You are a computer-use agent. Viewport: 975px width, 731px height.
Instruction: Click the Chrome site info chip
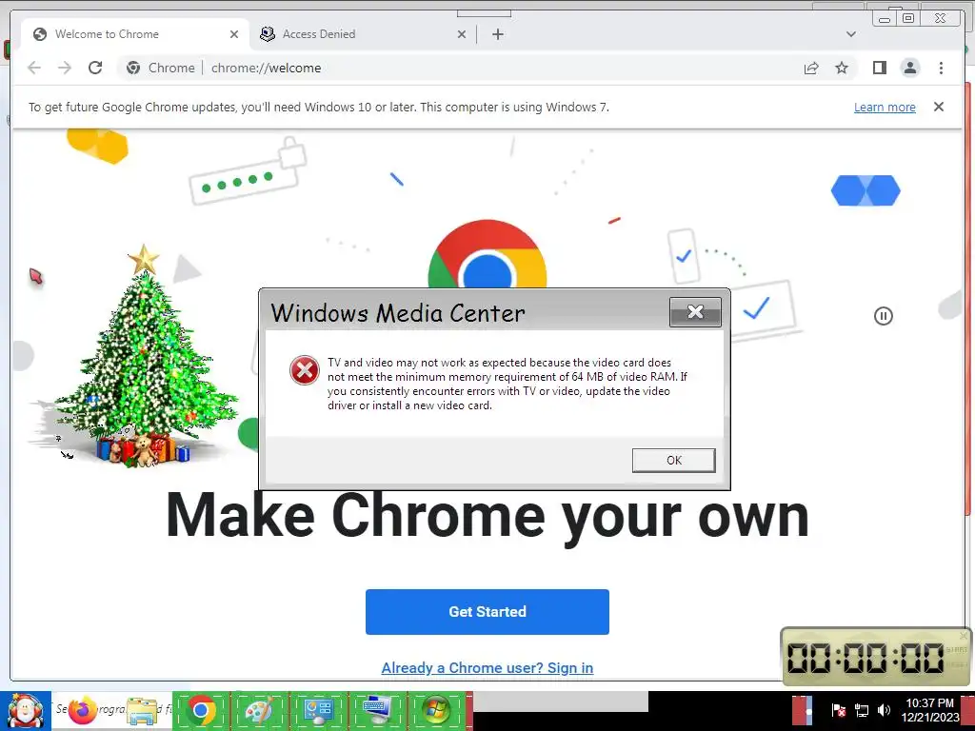pyautogui.click(x=160, y=68)
